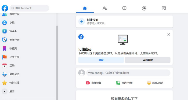Click the 特别关注 star icon
This screenshot has width=188, height=100.
click(5, 83)
